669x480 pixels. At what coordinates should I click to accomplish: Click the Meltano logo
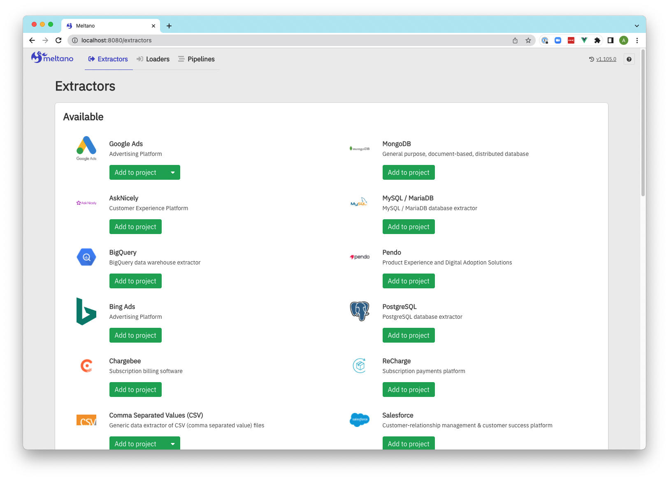[52, 58]
